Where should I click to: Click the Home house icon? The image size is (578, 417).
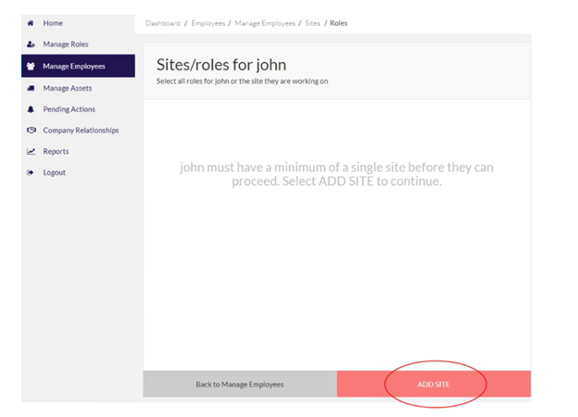31,23
